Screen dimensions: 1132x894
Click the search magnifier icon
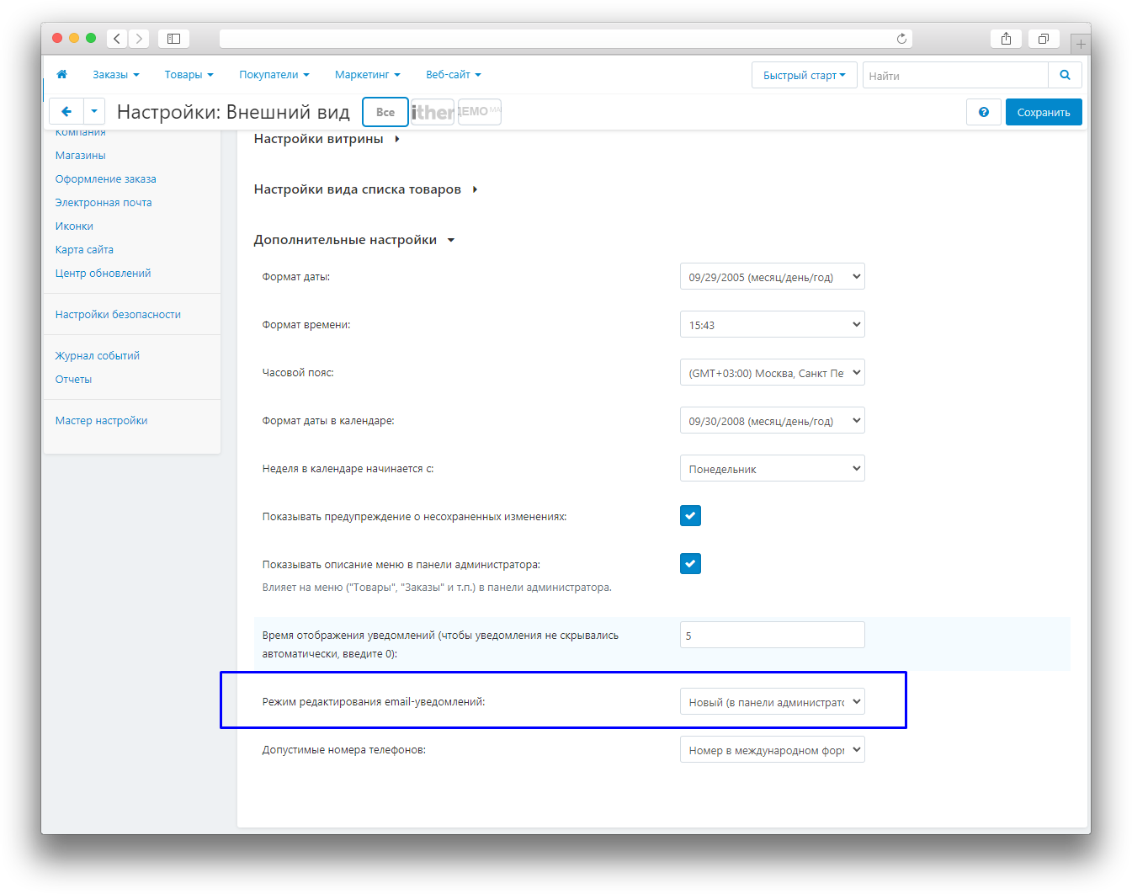pos(1065,75)
